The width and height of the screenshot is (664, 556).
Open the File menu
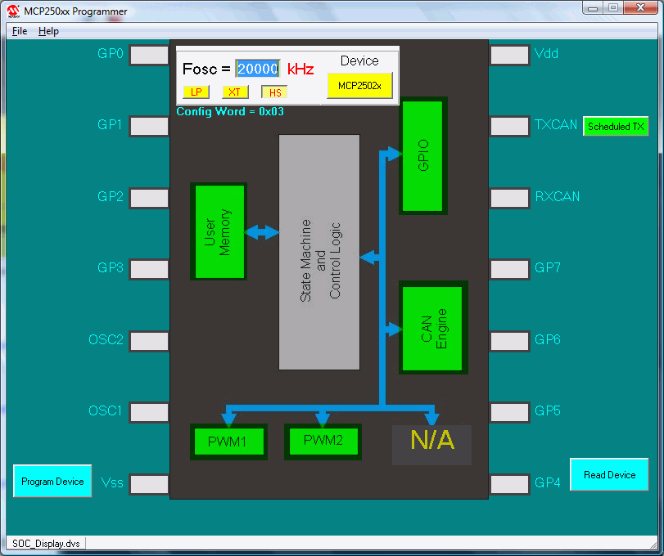coord(20,31)
